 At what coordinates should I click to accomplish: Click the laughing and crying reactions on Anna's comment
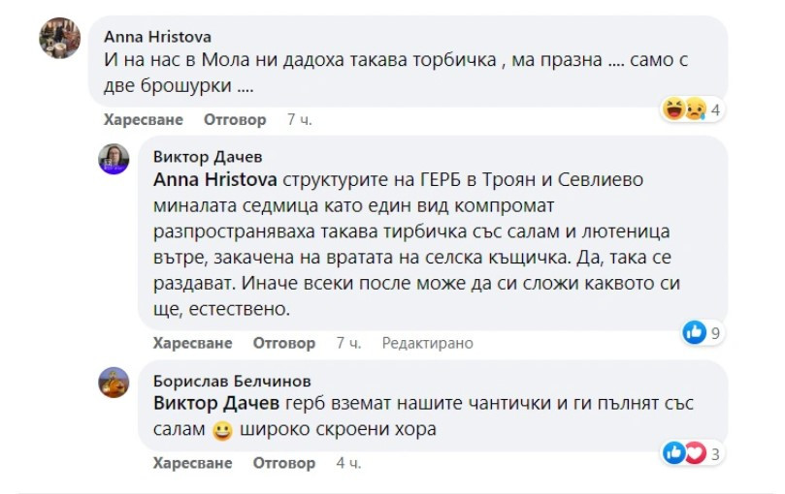[683, 109]
